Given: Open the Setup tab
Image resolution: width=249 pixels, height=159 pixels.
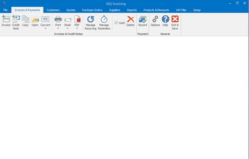Looking at the screenshot, I should tap(197, 10).
